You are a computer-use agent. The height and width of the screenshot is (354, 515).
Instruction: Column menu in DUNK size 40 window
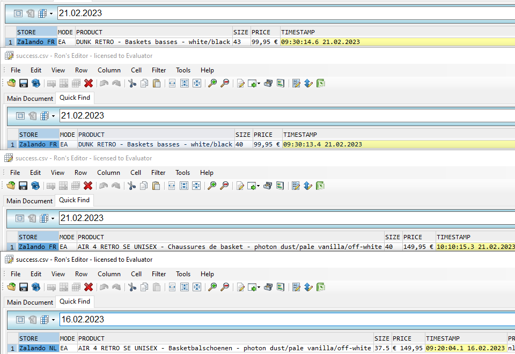[109, 70]
